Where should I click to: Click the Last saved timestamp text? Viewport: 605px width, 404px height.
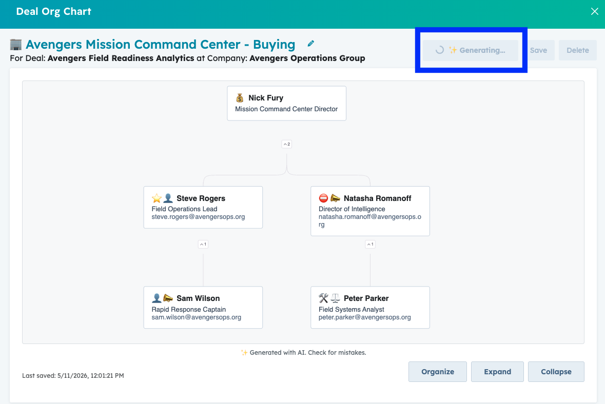pos(73,375)
